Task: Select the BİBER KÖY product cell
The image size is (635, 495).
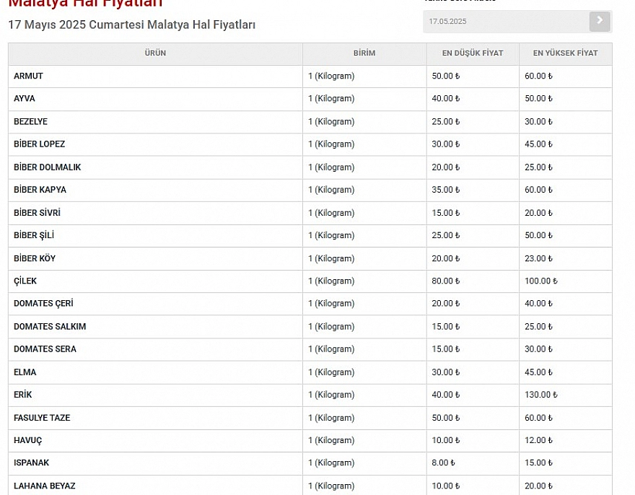Action: (155, 258)
